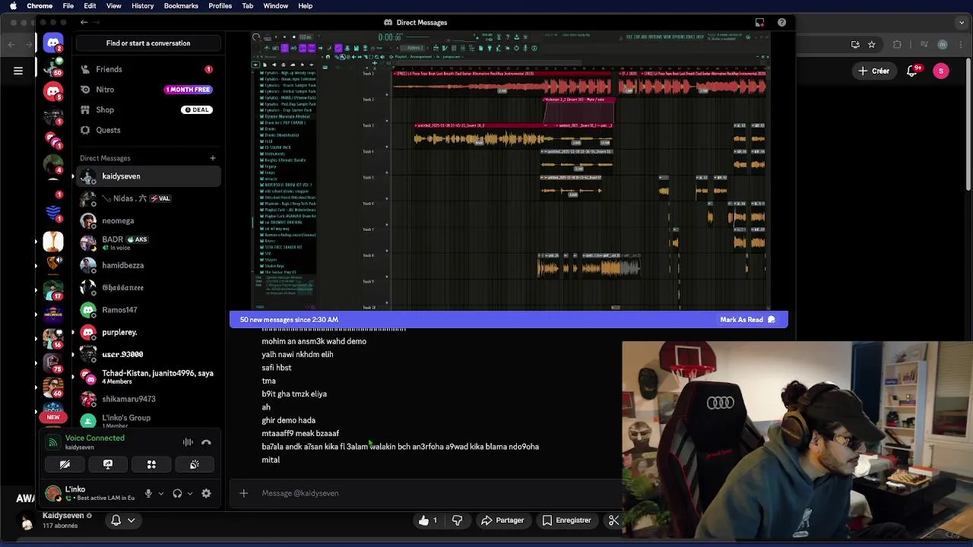Open YouTube account avatar menu
The width and height of the screenshot is (973, 547).
[x=941, y=71]
